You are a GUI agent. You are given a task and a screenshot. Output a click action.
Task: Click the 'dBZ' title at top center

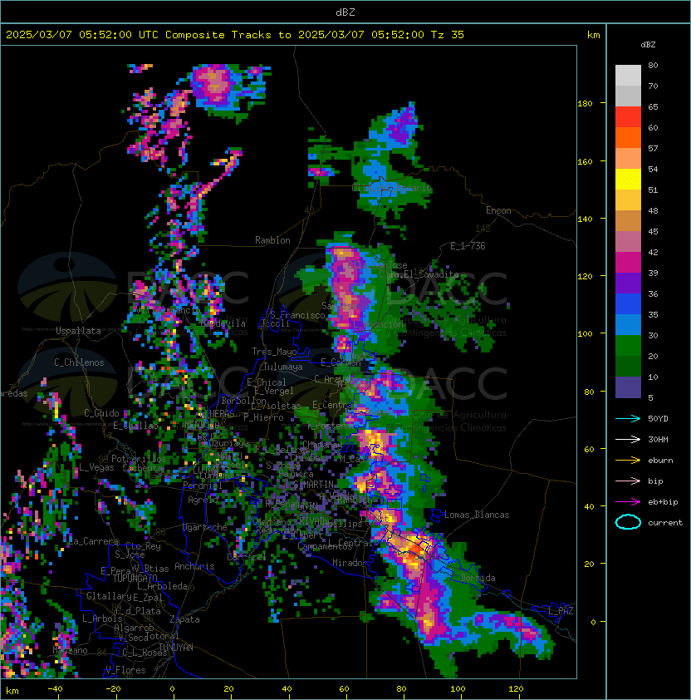click(345, 12)
